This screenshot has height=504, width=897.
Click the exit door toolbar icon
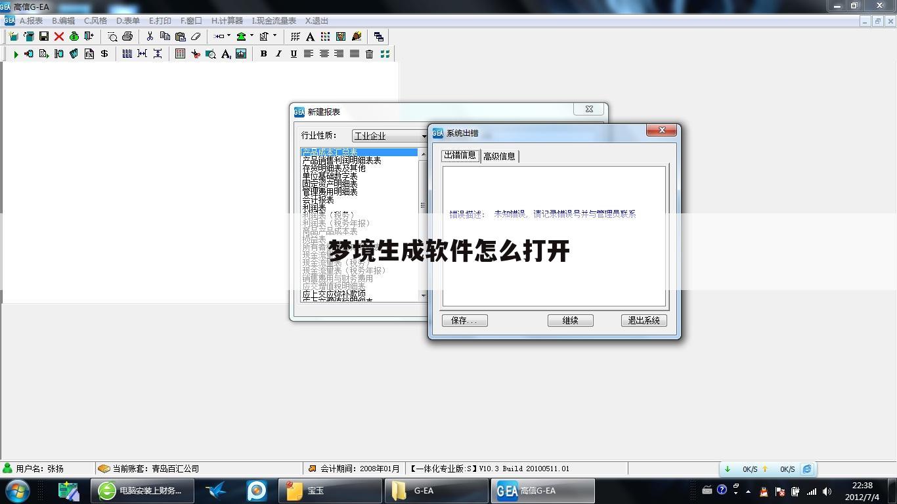pos(89,37)
